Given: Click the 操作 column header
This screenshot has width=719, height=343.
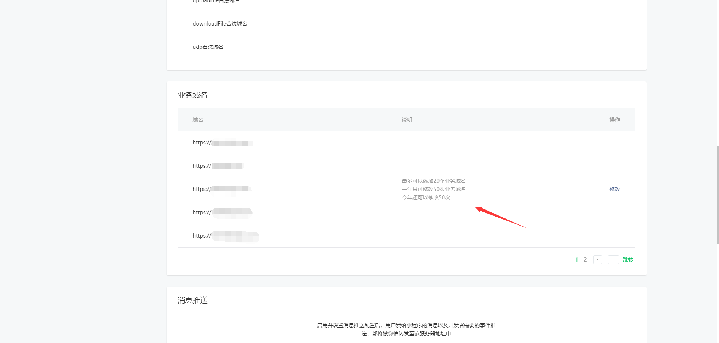Looking at the screenshot, I should click(615, 120).
